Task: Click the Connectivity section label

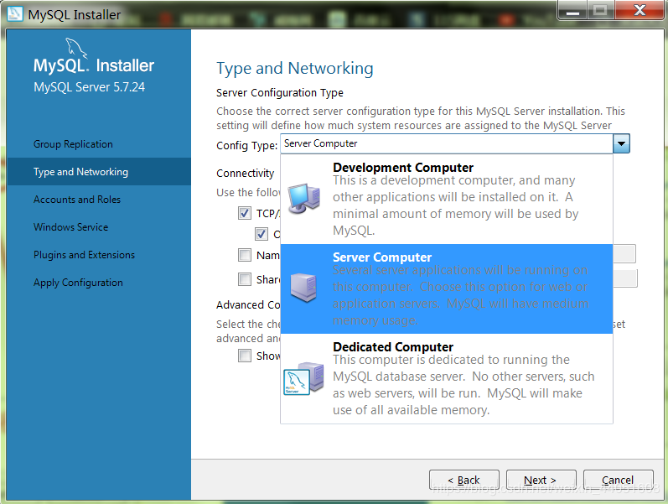Action: (245, 173)
